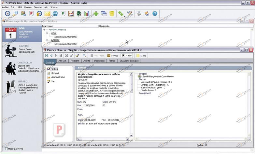Open the LAVORO section in sidebar
The image size is (256, 154).
point(22,51)
